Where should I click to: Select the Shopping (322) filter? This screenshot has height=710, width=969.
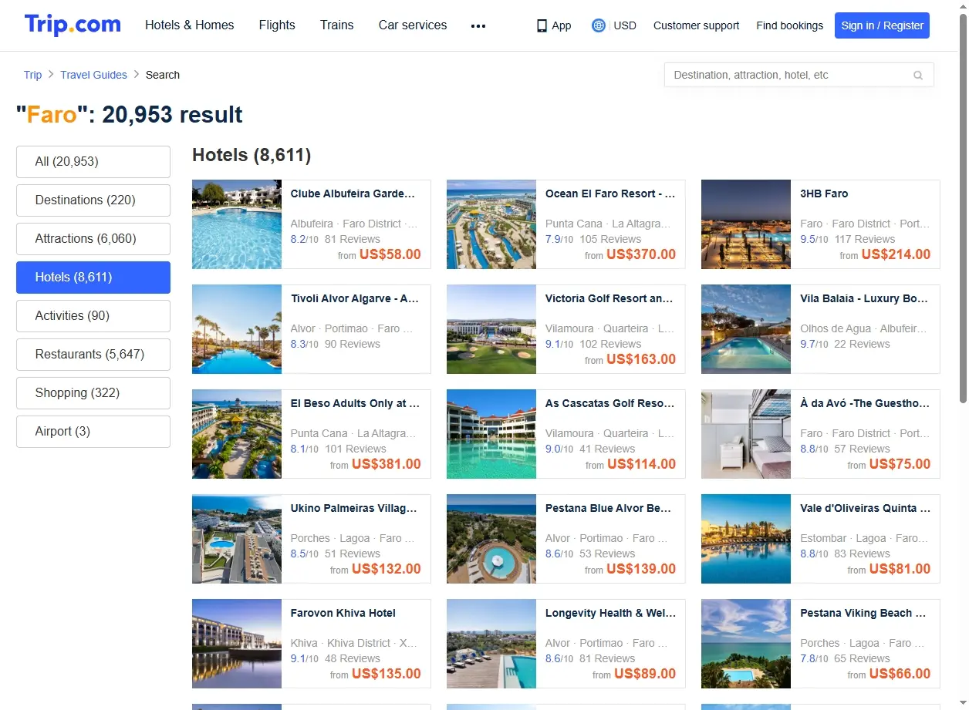pos(93,393)
